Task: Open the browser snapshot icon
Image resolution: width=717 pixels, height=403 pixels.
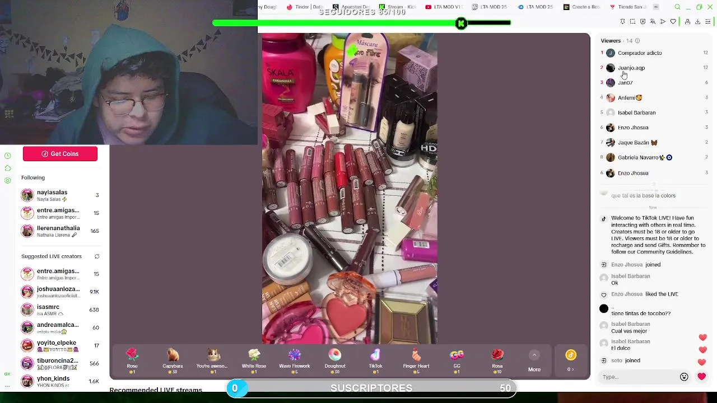Action: click(632, 21)
